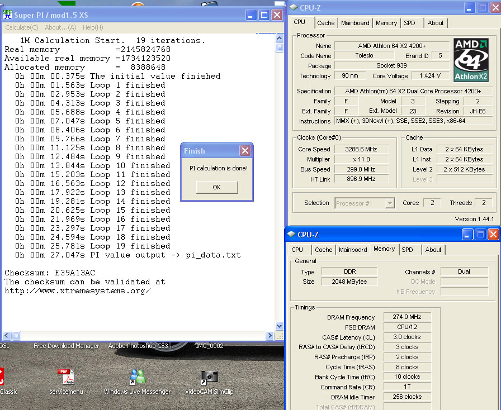Switch to SPD tab in upper CPU-Z window
This screenshot has height=410, width=501.
pos(409,23)
